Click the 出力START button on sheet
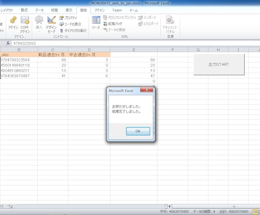This screenshot has height=215, width=260. coord(219,64)
